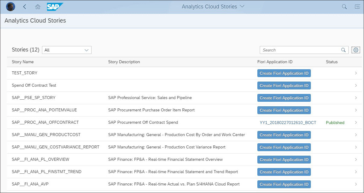Select the SAP__FI_ANA_PL_OVERVIEW story name
Screen dimensions: 364x193
coord(40,159)
